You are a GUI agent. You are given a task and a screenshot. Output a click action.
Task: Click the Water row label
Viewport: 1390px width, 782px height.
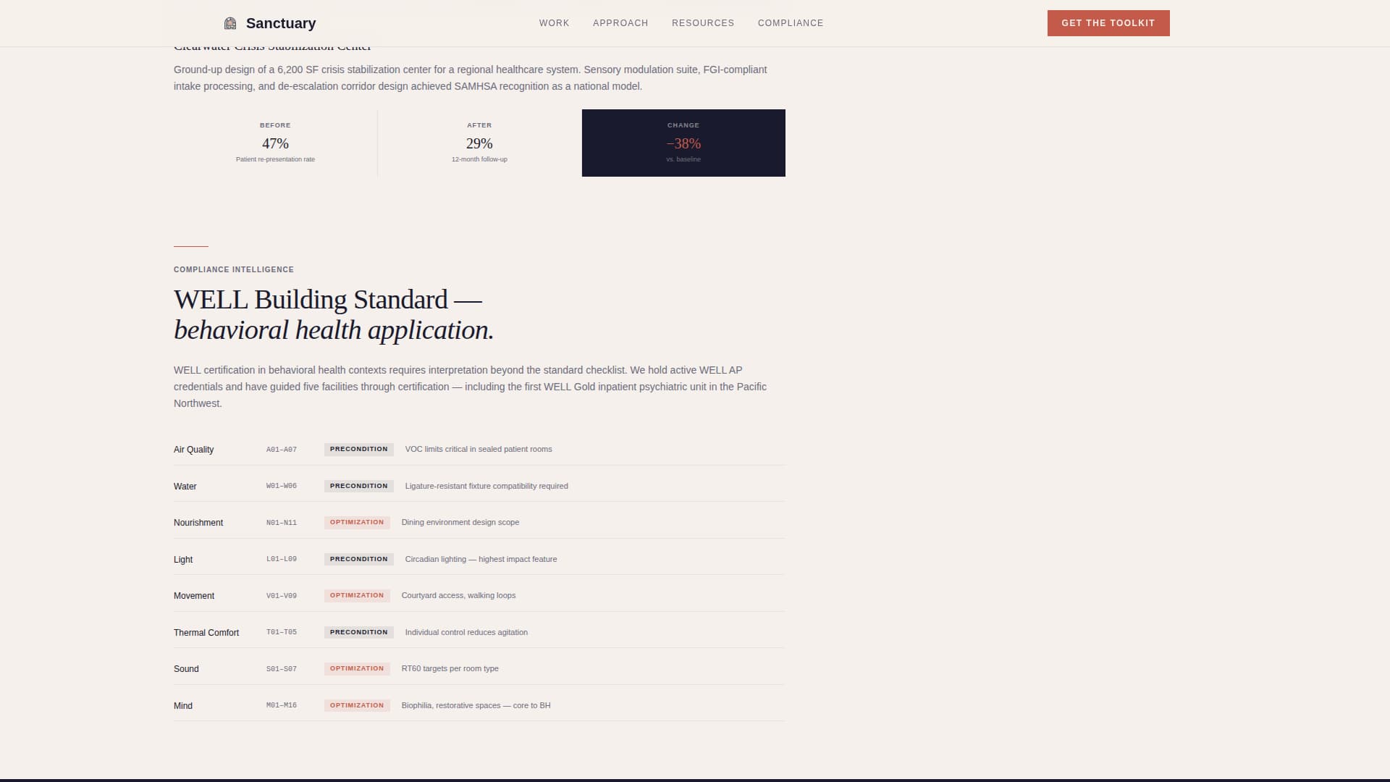pyautogui.click(x=185, y=487)
